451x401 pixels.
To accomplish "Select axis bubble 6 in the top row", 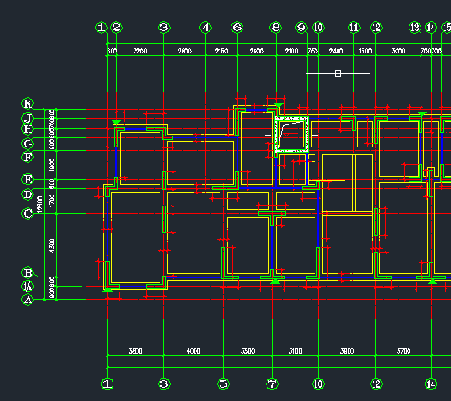I will (237, 28).
